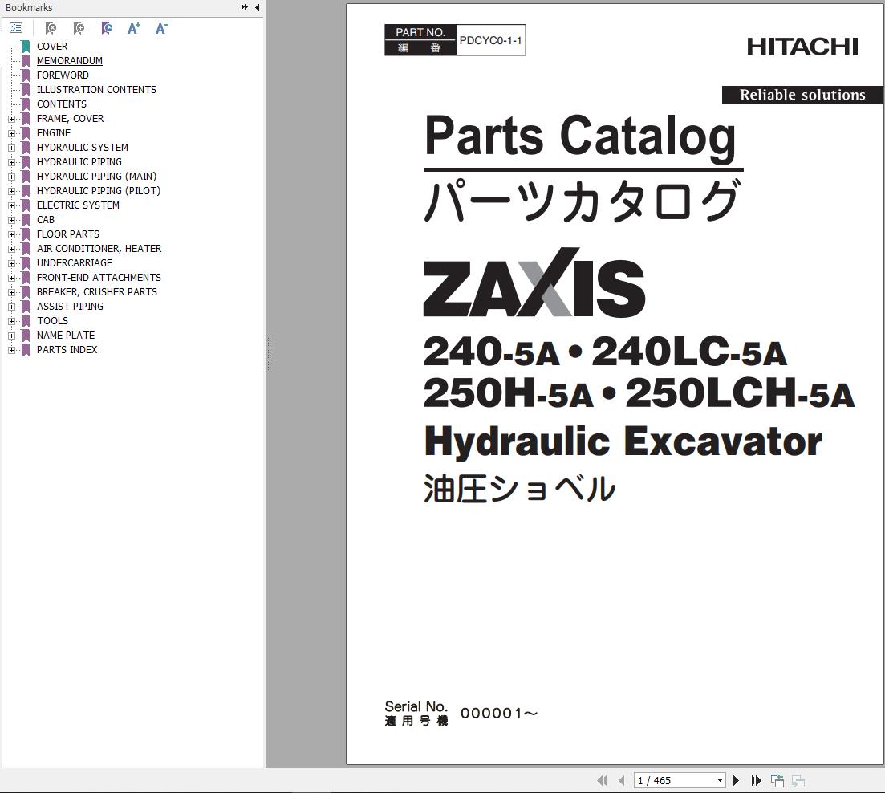This screenshot has height=793, width=885.
Task: Select the PARTS INDEX bookmark label
Action: click(67, 349)
